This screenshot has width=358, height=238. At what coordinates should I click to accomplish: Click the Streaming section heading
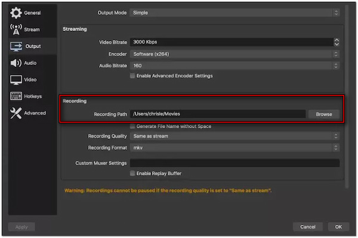(75, 29)
